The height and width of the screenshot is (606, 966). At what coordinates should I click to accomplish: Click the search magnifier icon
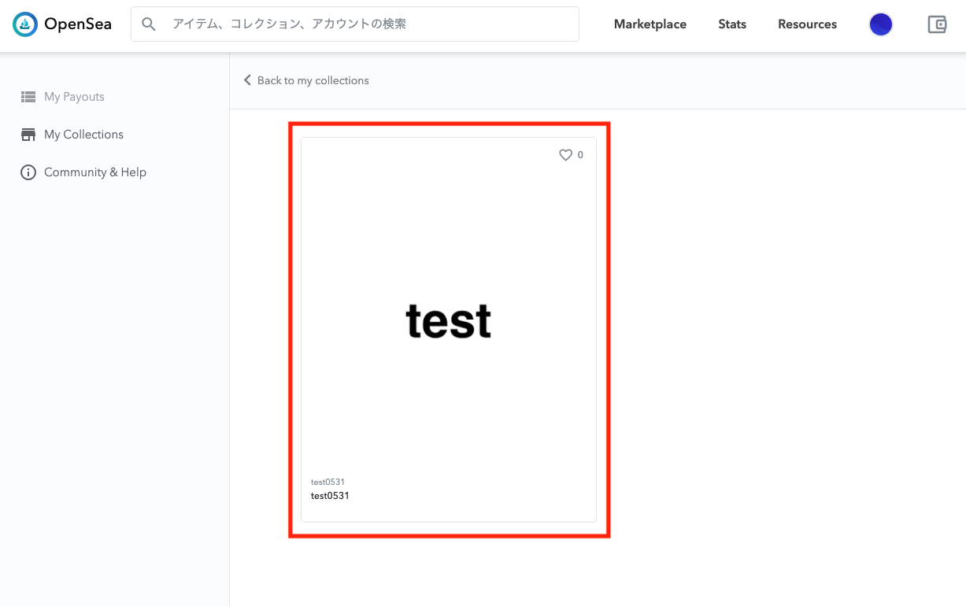149,24
